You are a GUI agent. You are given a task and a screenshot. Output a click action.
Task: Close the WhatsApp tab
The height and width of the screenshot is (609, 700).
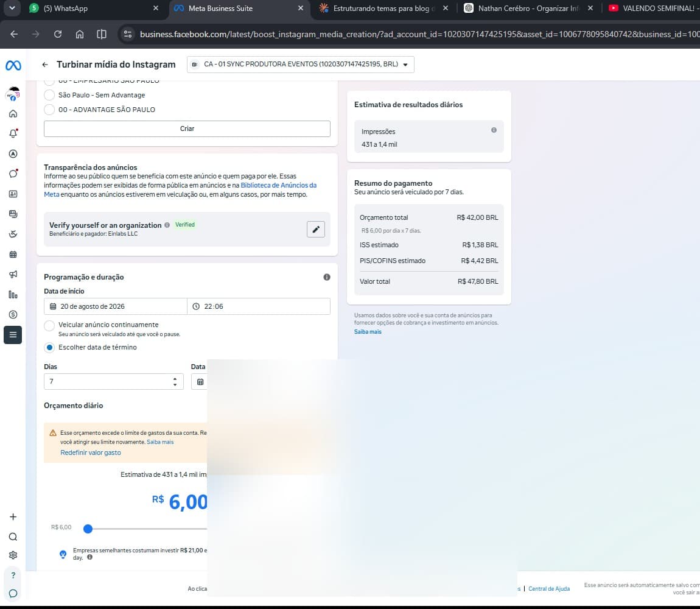(155, 8)
